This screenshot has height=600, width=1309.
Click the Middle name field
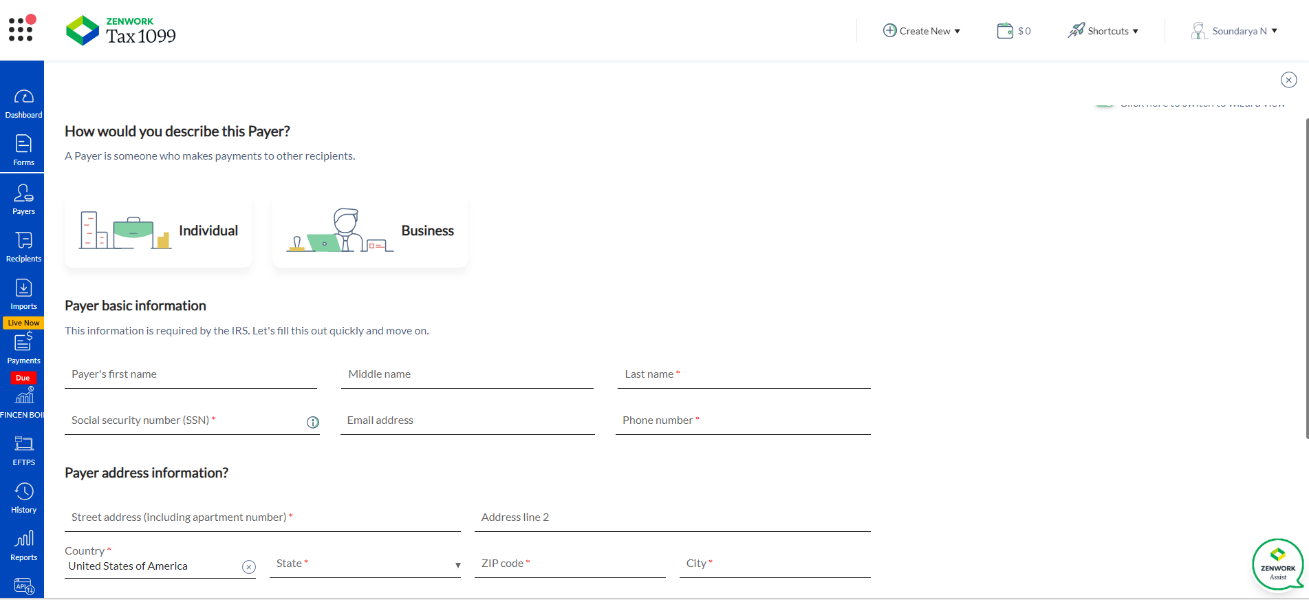[467, 374]
